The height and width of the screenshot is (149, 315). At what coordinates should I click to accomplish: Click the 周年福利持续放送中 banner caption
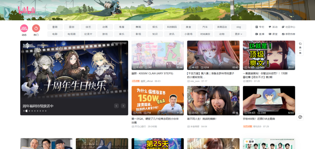point(38,106)
